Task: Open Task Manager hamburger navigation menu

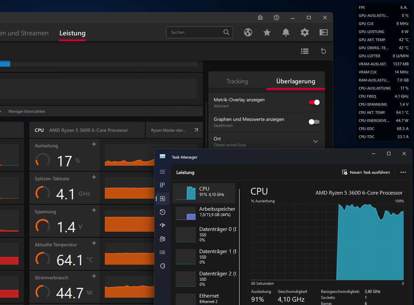Action: click(162, 172)
